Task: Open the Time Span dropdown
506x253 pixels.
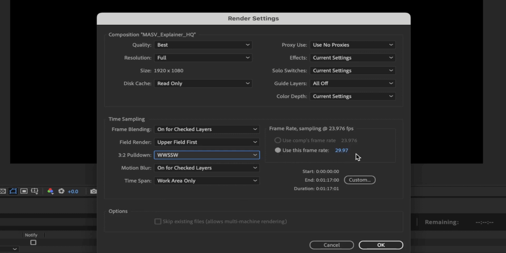Action: tap(207, 180)
